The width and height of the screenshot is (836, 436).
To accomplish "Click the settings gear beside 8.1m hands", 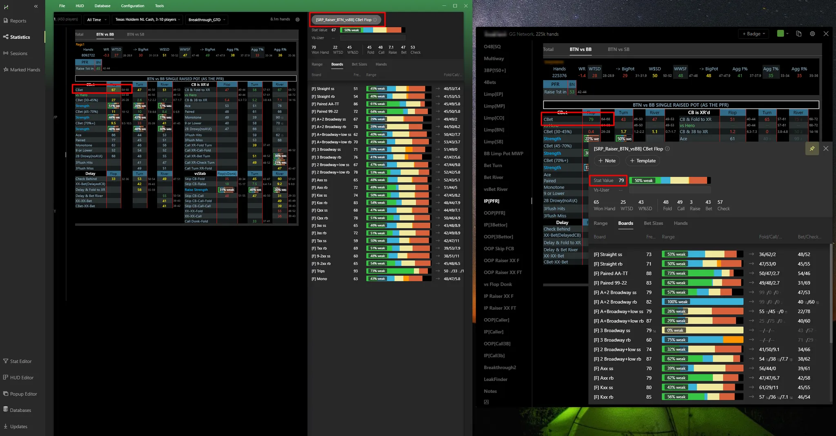I will pos(298,20).
